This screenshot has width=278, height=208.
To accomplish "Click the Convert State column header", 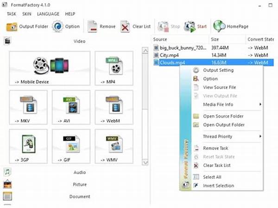I will (x=260, y=39).
